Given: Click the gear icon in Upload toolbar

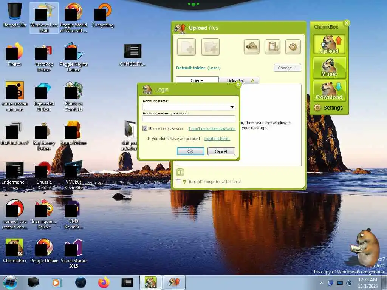Looking at the screenshot, I should pyautogui.click(x=293, y=46).
